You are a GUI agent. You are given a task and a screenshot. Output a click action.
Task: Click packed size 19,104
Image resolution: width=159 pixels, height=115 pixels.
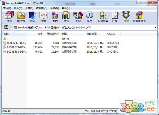pyautogui.click(x=55, y=52)
